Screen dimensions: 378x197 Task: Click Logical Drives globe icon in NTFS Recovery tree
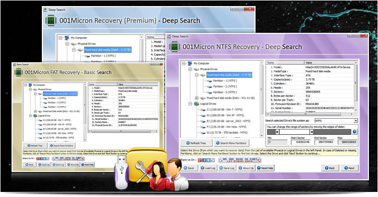pos(197,104)
